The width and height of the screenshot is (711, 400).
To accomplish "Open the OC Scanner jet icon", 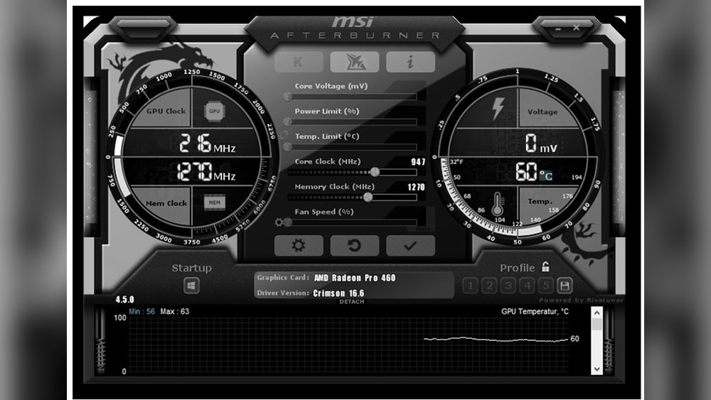I will click(x=354, y=62).
